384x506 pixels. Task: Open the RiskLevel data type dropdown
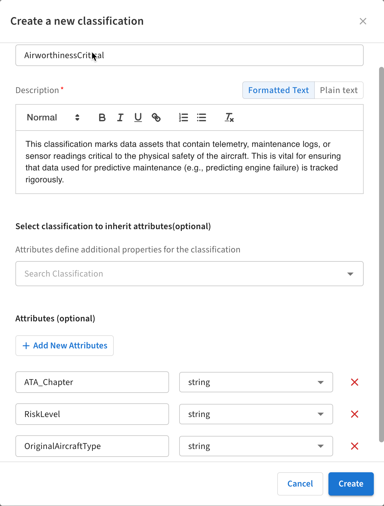256,414
